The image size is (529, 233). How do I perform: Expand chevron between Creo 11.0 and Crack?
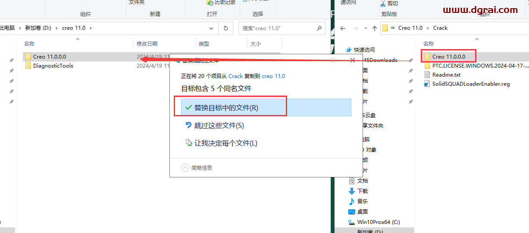click(x=428, y=28)
